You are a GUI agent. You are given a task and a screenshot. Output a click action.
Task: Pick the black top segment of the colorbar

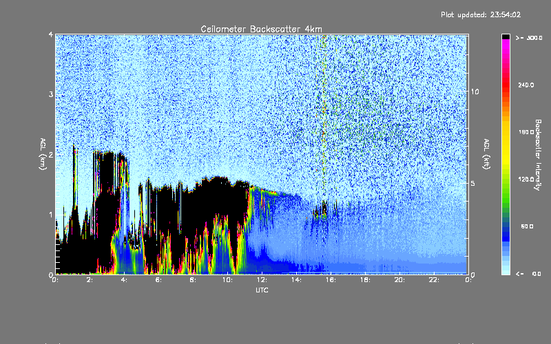pyautogui.click(x=506, y=36)
